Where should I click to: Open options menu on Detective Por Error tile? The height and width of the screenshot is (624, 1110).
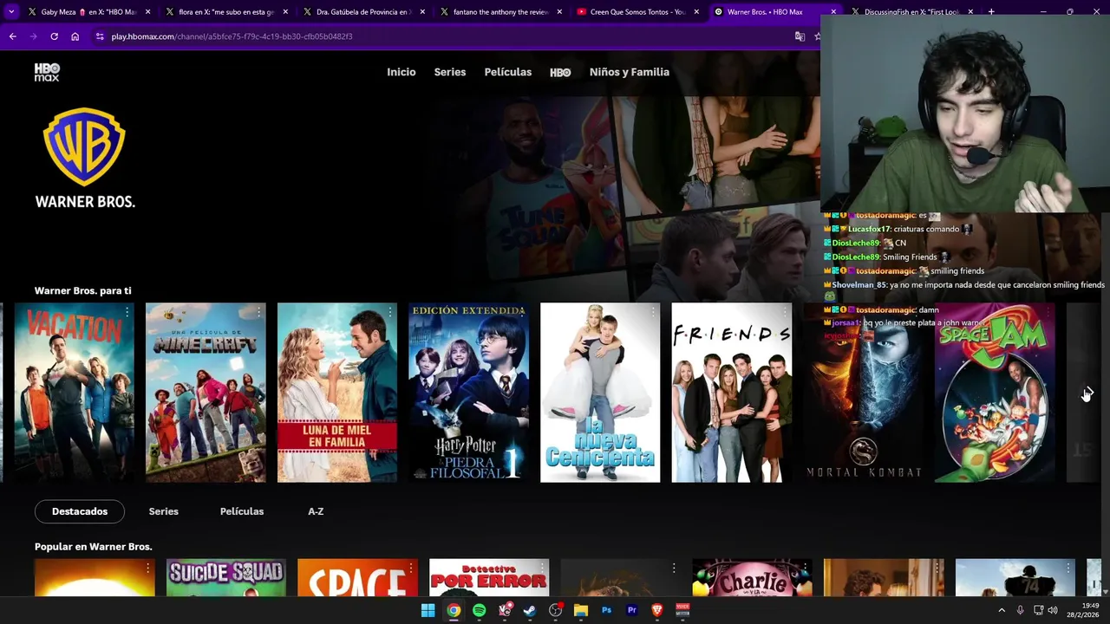[542, 569]
